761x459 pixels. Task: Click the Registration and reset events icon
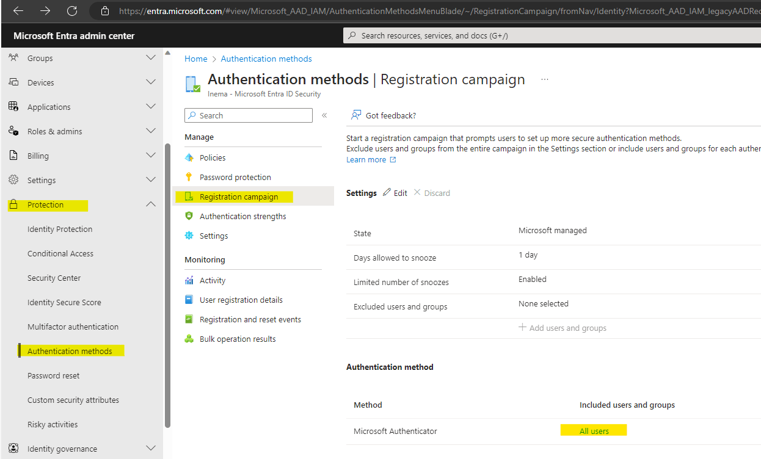click(189, 319)
